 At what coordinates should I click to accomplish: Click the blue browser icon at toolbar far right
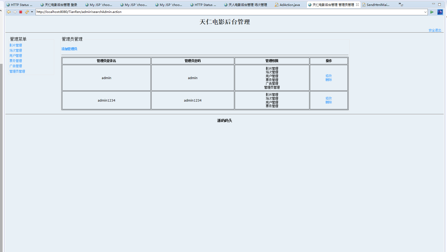click(440, 12)
